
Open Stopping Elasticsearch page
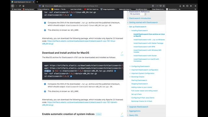139,84
